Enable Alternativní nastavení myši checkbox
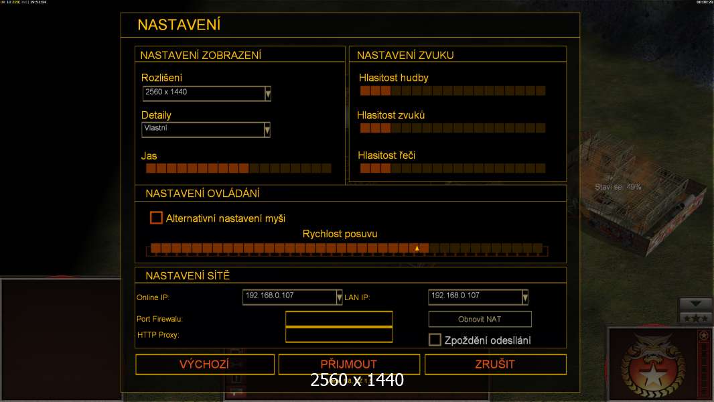The width and height of the screenshot is (714, 402). click(x=156, y=218)
